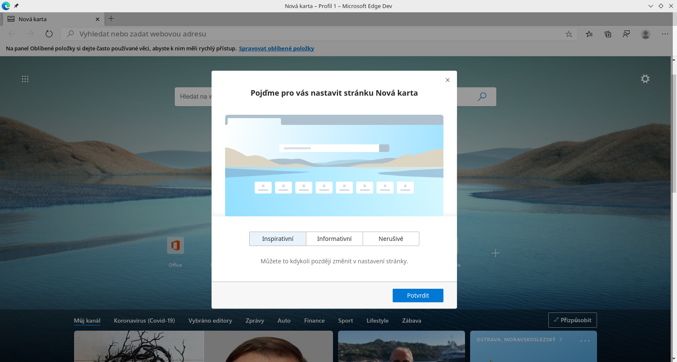
Task: Open the app launcher grid icon
Action: [25, 79]
